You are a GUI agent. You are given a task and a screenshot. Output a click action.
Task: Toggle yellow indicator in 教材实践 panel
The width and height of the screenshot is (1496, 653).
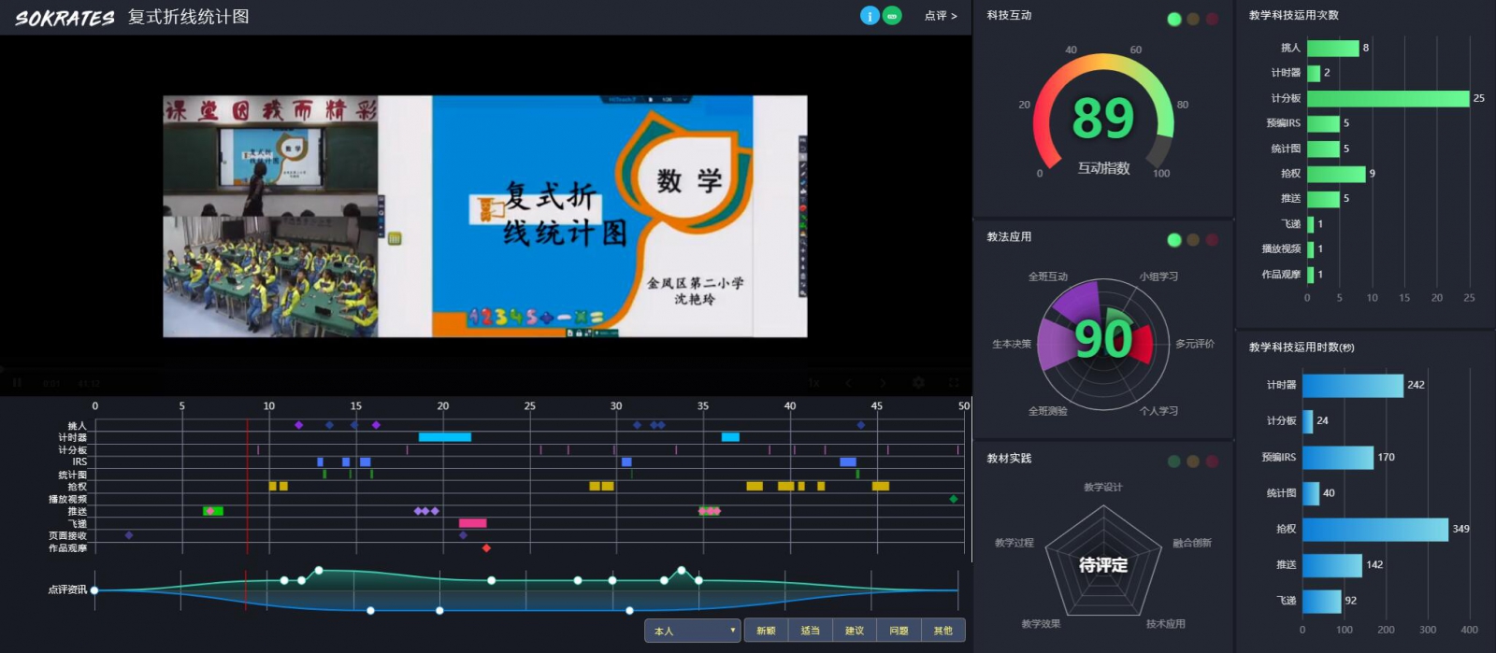(1193, 461)
